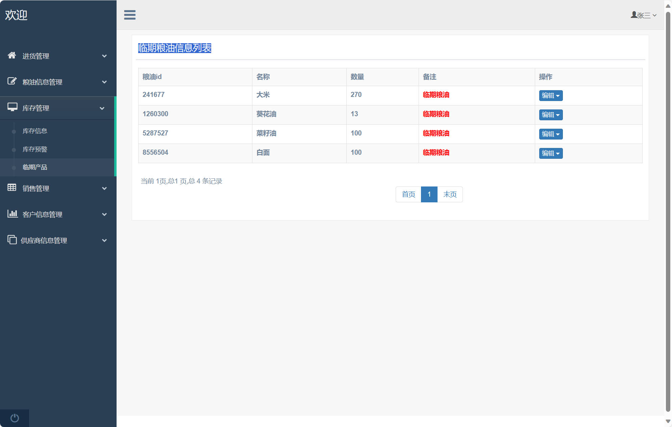Open 编辑 dropdown for 葵花油 row
This screenshot has height=427, width=672.
pos(550,115)
